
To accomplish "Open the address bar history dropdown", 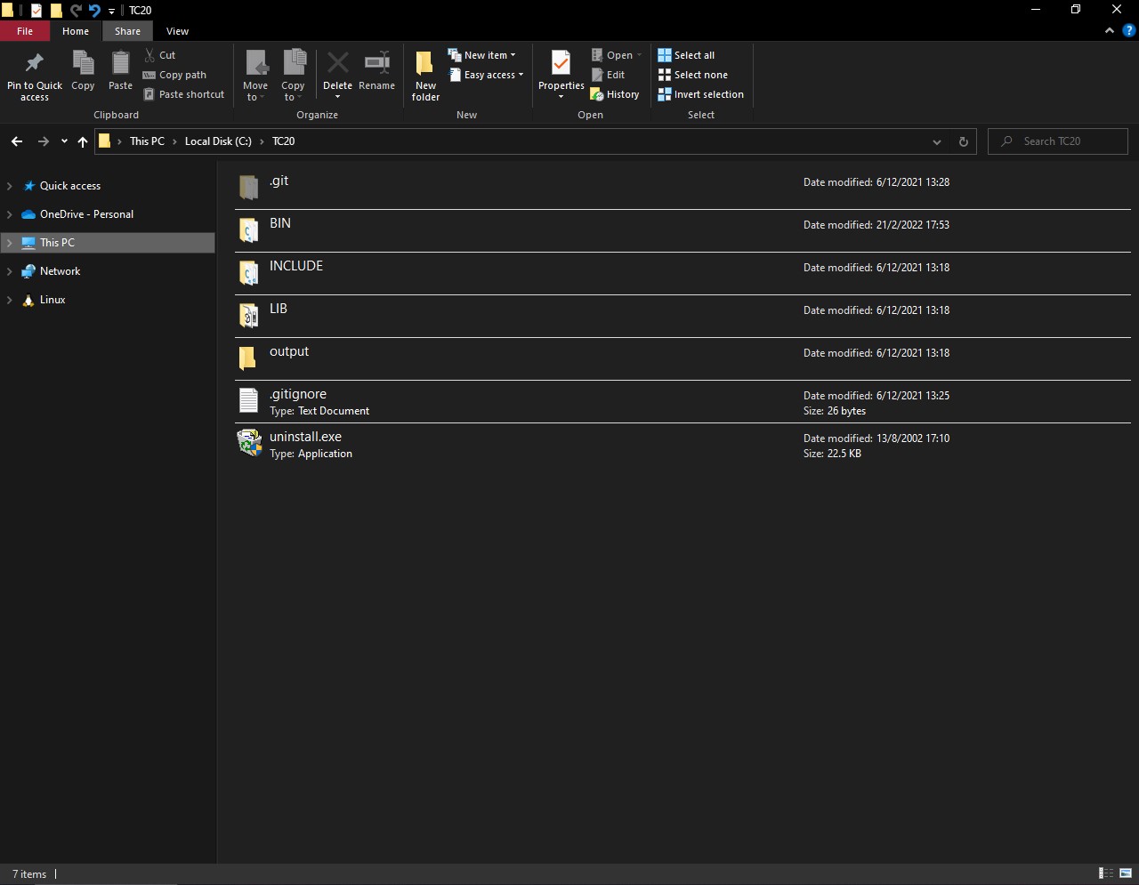I will 936,141.
